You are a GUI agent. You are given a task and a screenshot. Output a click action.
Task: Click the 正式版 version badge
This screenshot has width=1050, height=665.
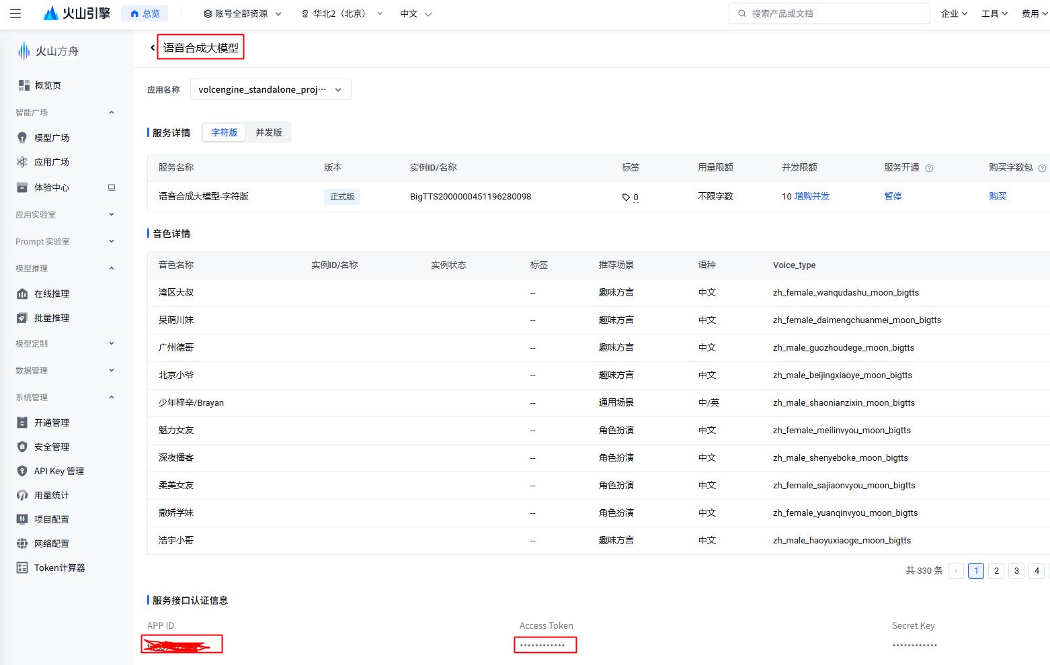click(x=342, y=196)
